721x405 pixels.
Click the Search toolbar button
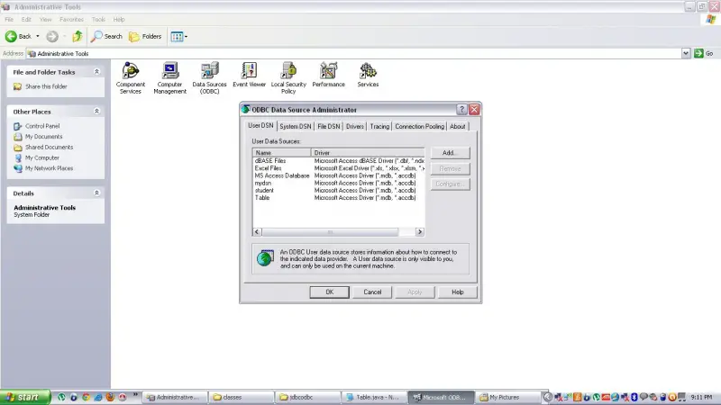click(x=106, y=36)
